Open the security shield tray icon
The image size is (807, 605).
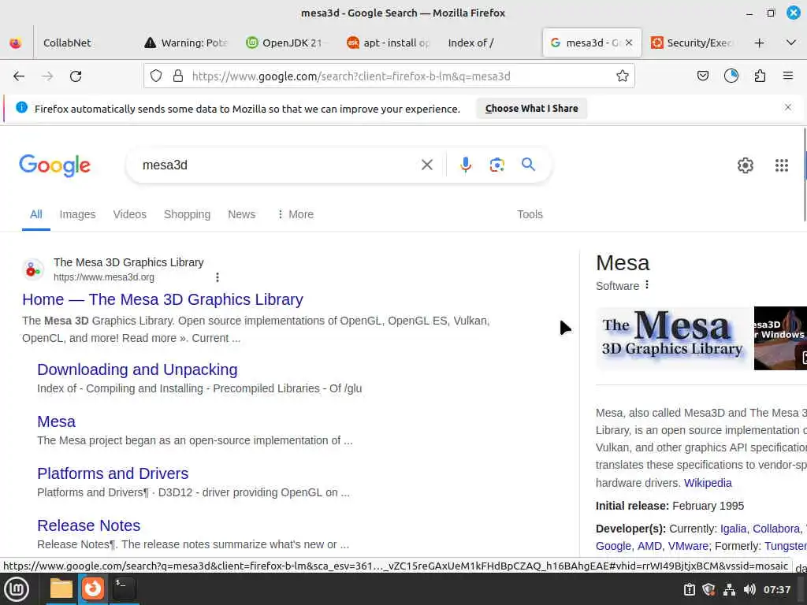708,589
